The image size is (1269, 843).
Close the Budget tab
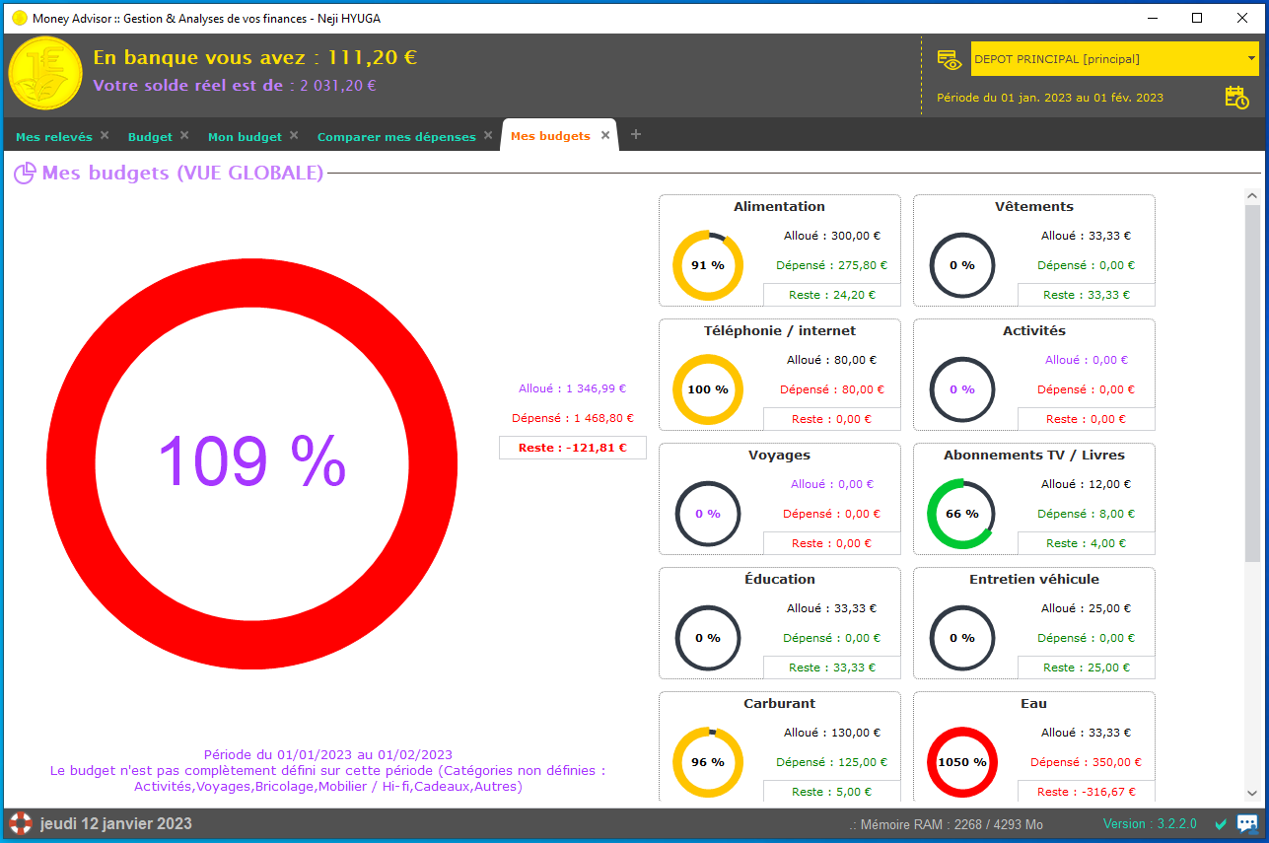point(184,135)
